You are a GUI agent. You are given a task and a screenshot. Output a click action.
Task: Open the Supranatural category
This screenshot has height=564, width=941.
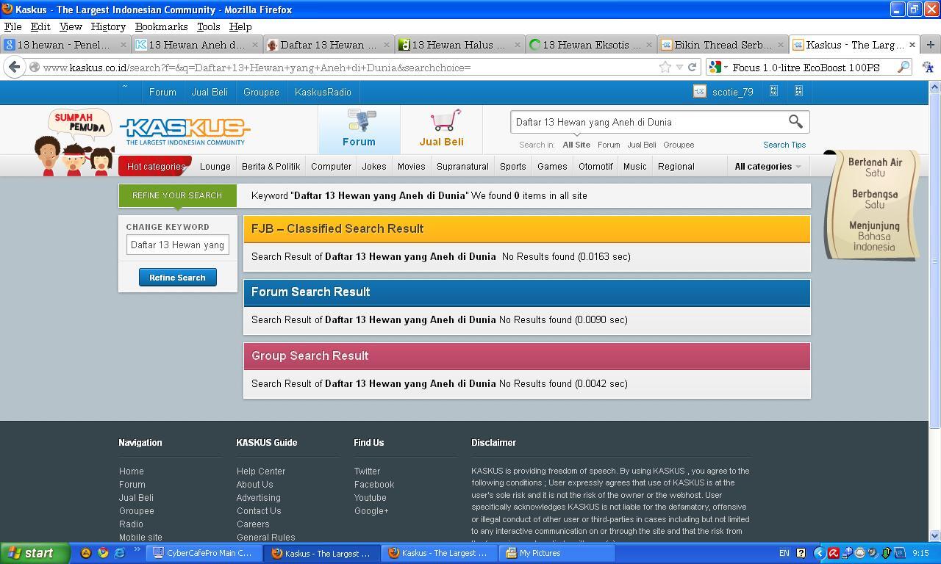[x=462, y=166]
